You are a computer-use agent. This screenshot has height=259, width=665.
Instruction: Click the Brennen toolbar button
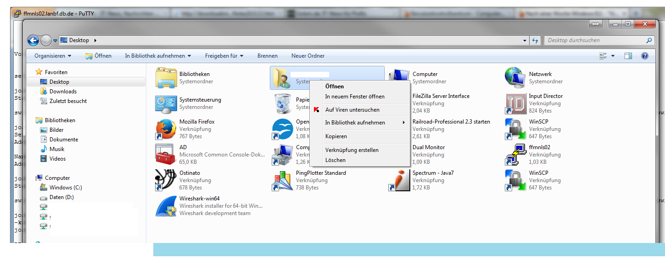tap(268, 56)
